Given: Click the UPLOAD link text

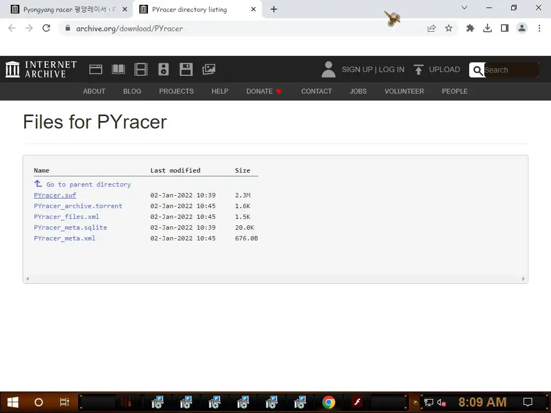Looking at the screenshot, I should pyautogui.click(x=444, y=69).
